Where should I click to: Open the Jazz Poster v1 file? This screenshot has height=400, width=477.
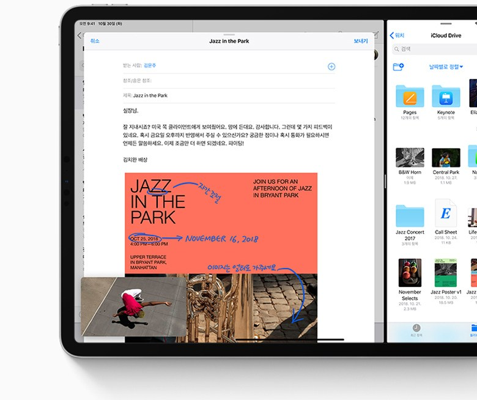[446, 273]
